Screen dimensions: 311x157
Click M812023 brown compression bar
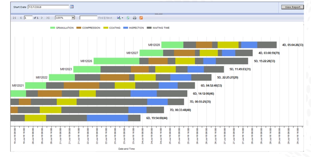tap(140, 69)
